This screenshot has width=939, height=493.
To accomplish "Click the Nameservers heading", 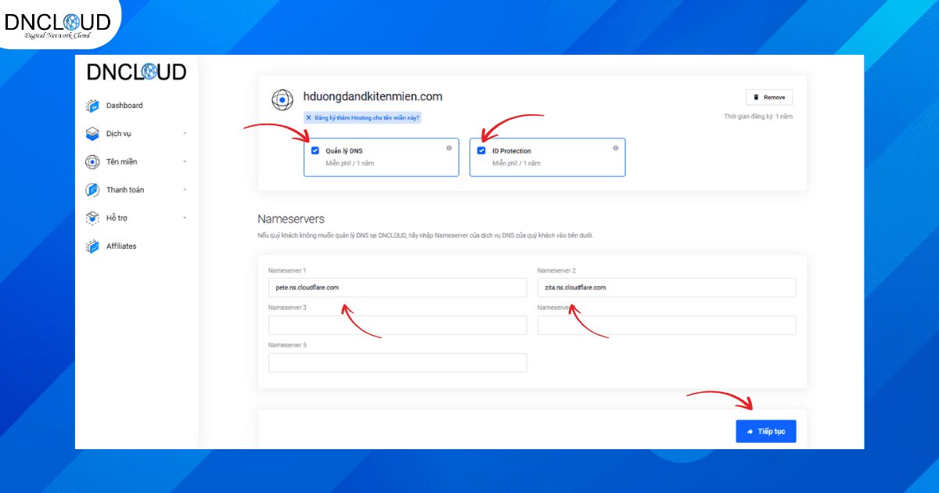I will [291, 219].
